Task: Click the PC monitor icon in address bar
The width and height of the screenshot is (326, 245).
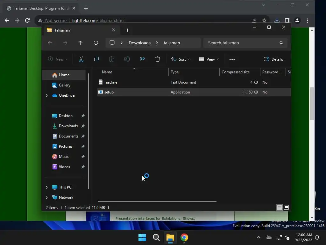Action: pos(112,43)
